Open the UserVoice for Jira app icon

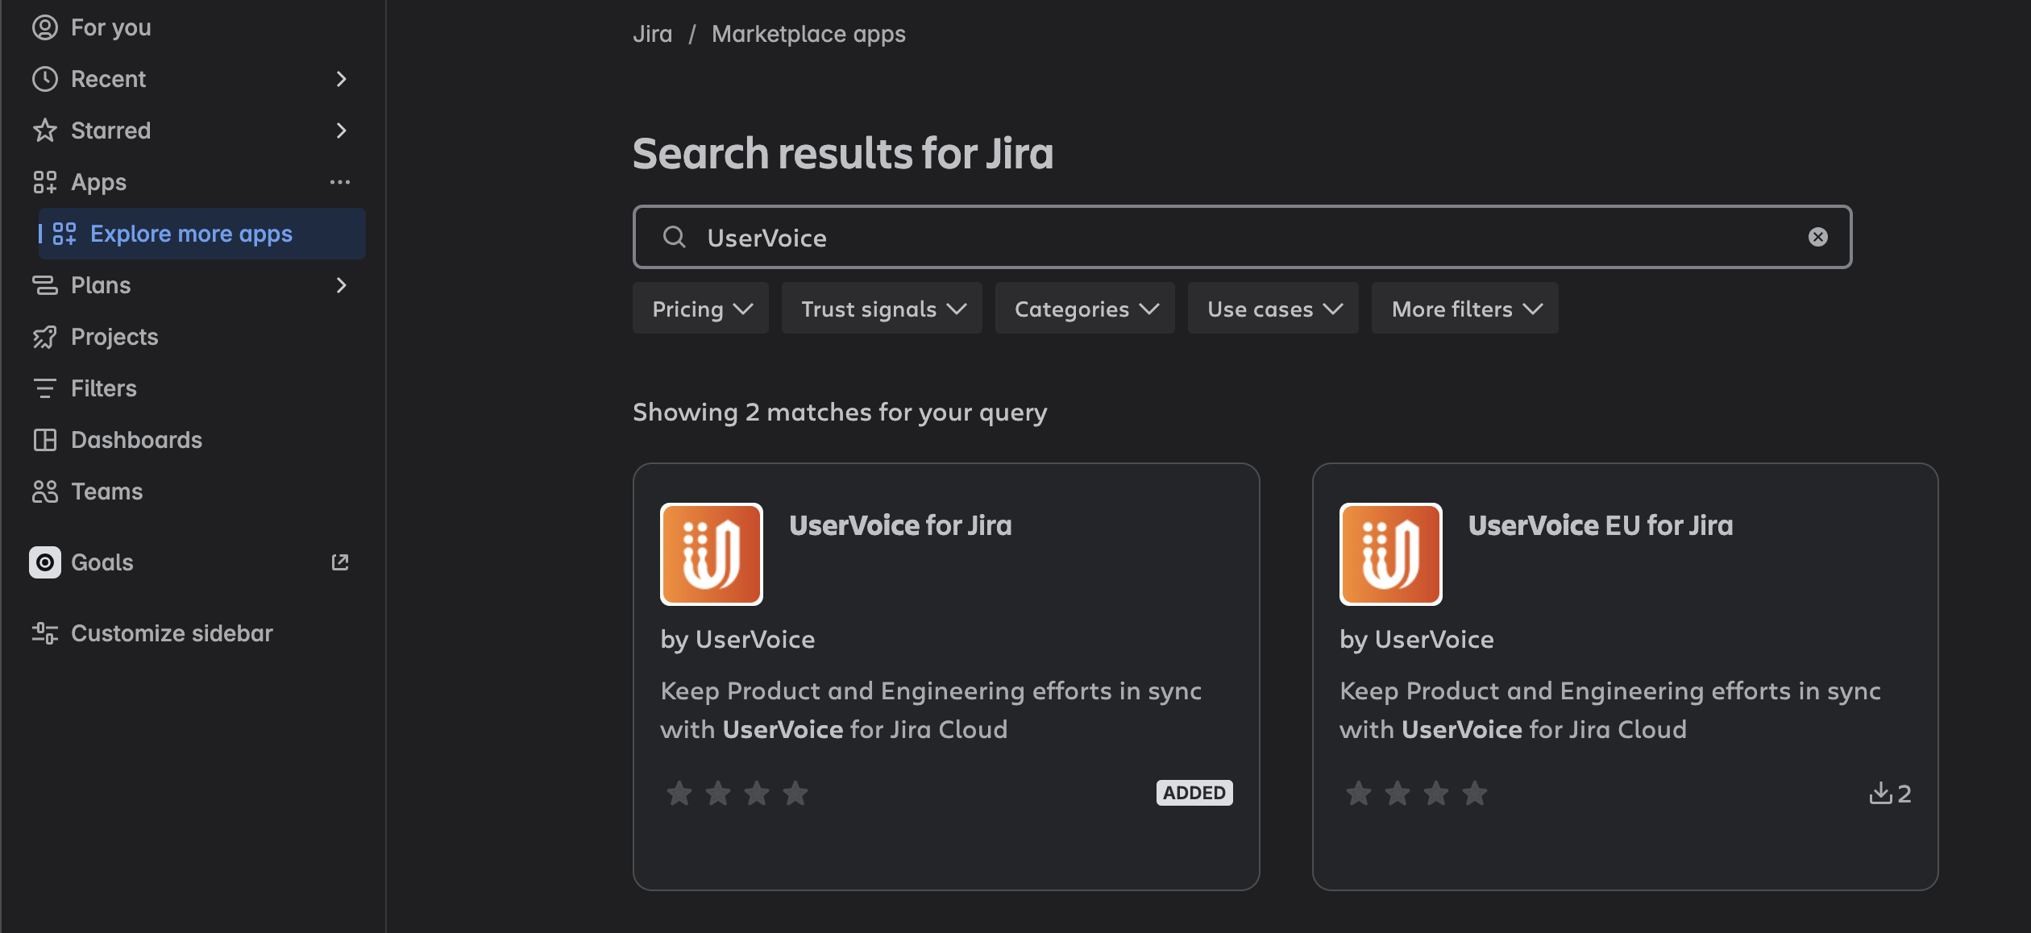click(x=710, y=554)
